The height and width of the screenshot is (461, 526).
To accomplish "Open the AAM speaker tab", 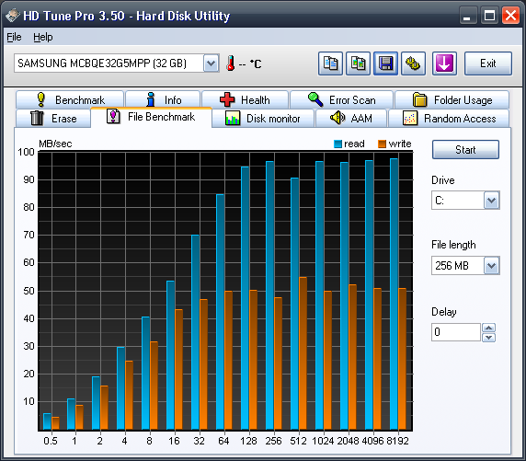I will (x=351, y=118).
